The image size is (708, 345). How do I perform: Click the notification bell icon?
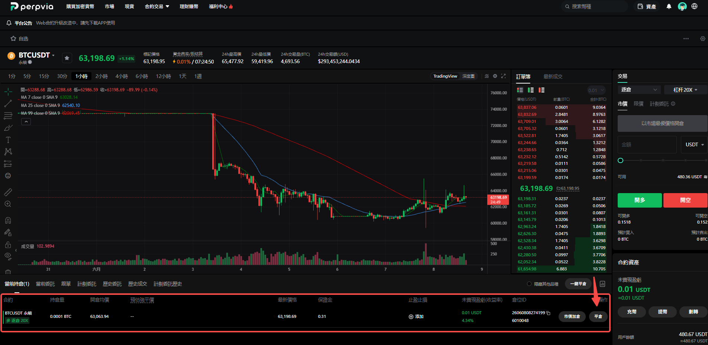coord(669,6)
